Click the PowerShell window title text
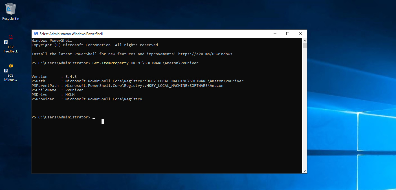 click(71, 34)
